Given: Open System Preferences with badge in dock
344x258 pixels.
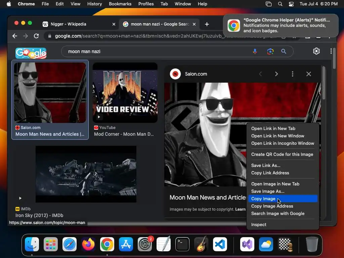Looking at the screenshot, I should pyautogui.click(x=145, y=244).
